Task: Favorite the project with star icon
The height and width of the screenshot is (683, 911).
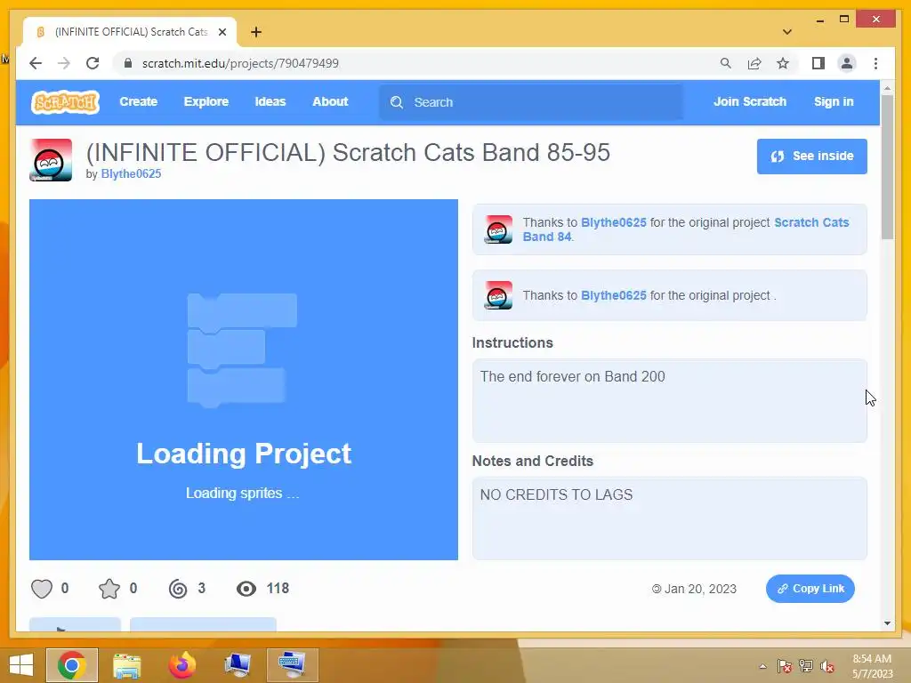Action: tap(109, 589)
